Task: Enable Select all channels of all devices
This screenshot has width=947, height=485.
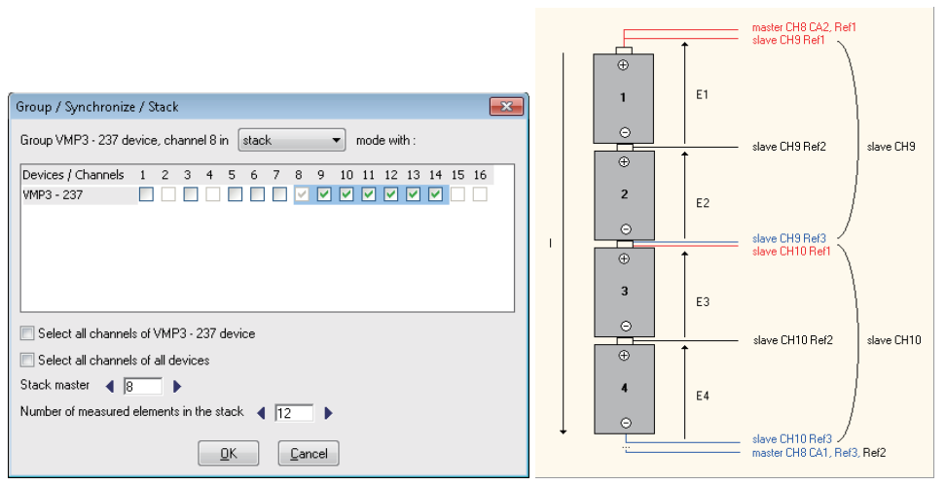Action: 27,360
